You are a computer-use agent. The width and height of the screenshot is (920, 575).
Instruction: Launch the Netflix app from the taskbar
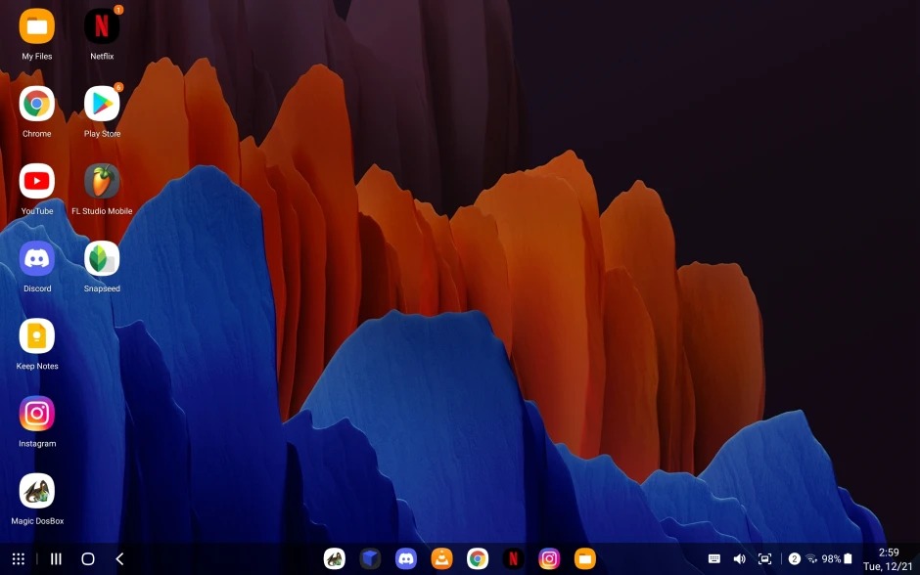click(512, 558)
